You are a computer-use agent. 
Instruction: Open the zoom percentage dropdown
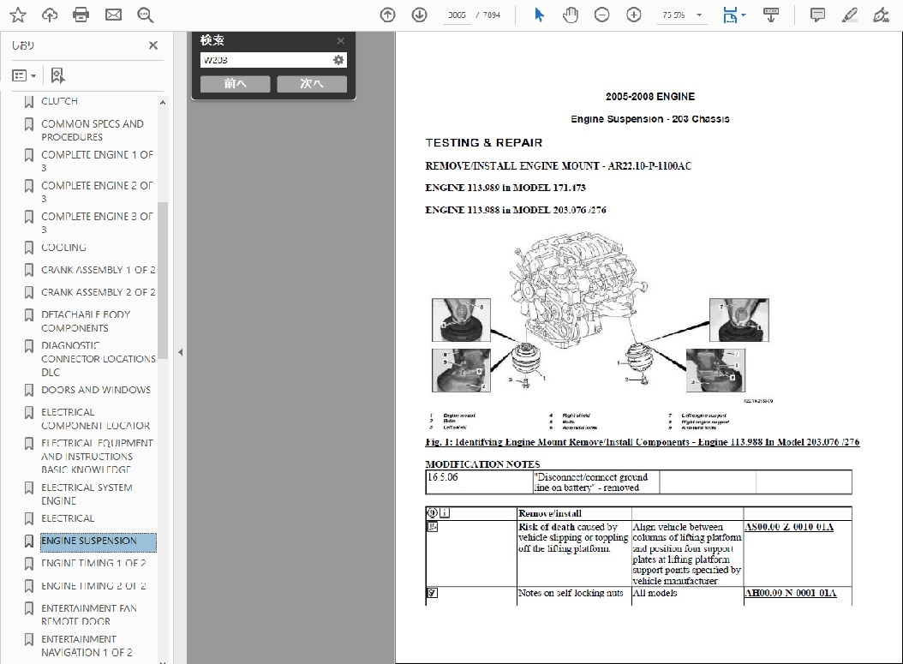coord(699,15)
